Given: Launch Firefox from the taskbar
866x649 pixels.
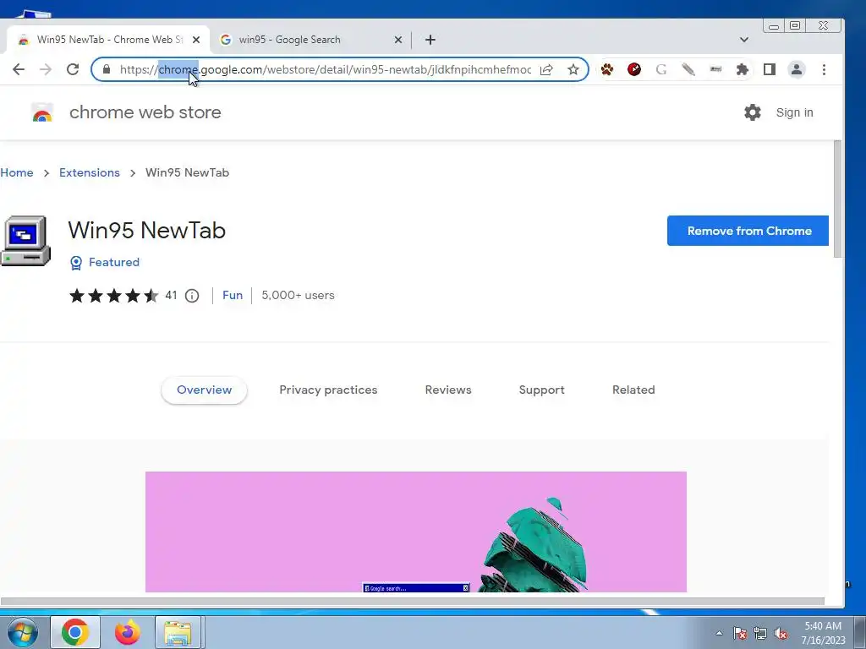Looking at the screenshot, I should click(127, 632).
